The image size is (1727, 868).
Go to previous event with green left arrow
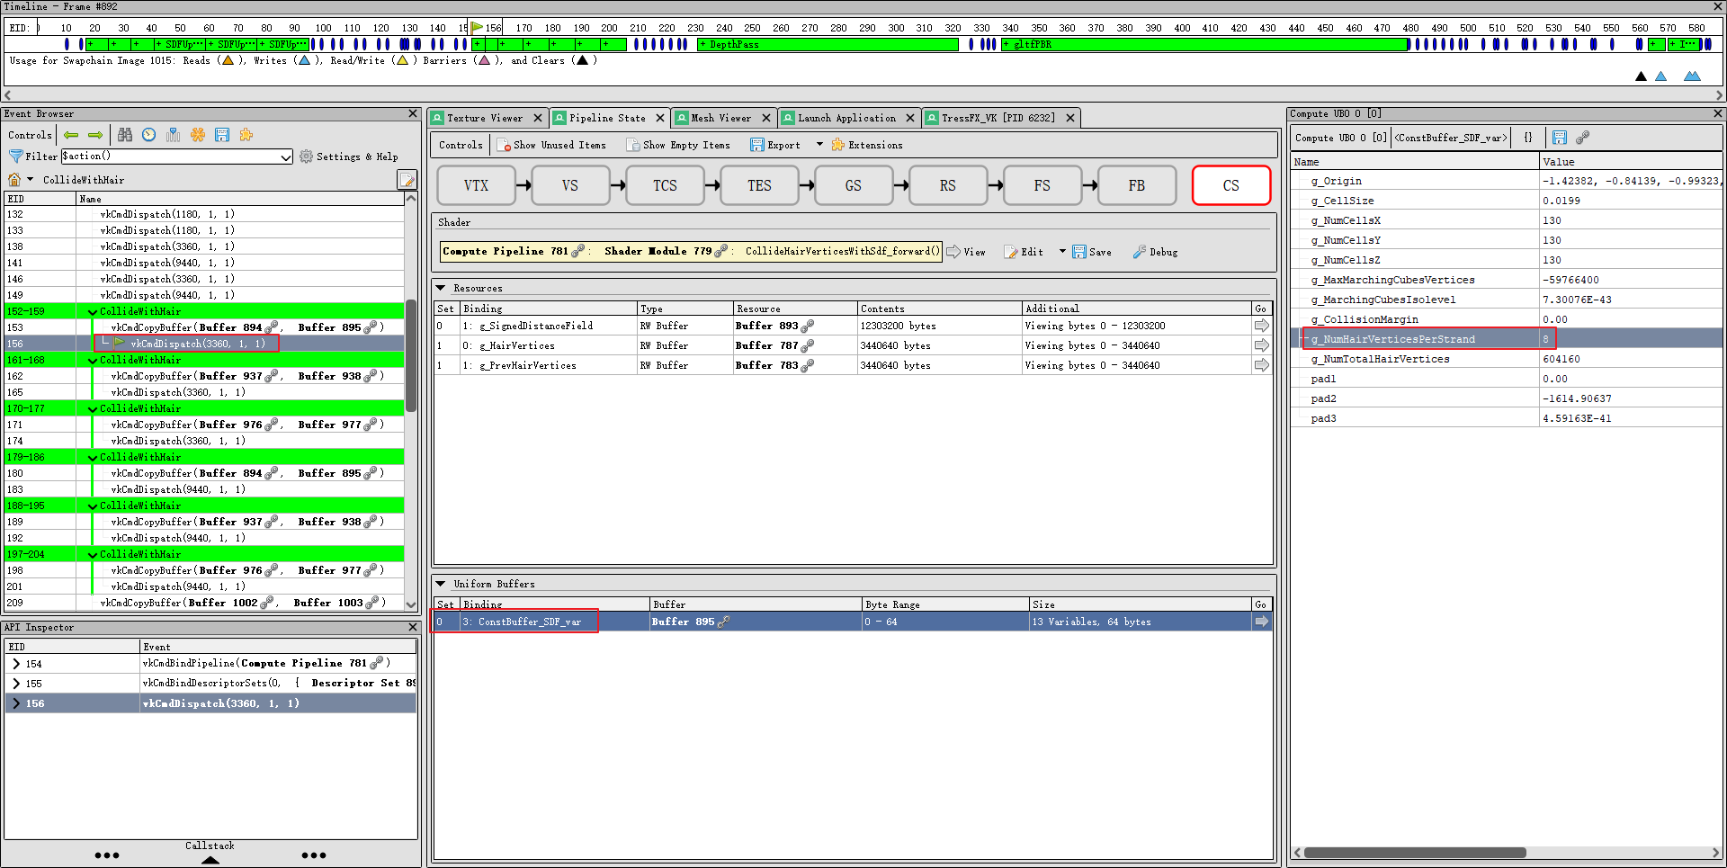(x=71, y=135)
